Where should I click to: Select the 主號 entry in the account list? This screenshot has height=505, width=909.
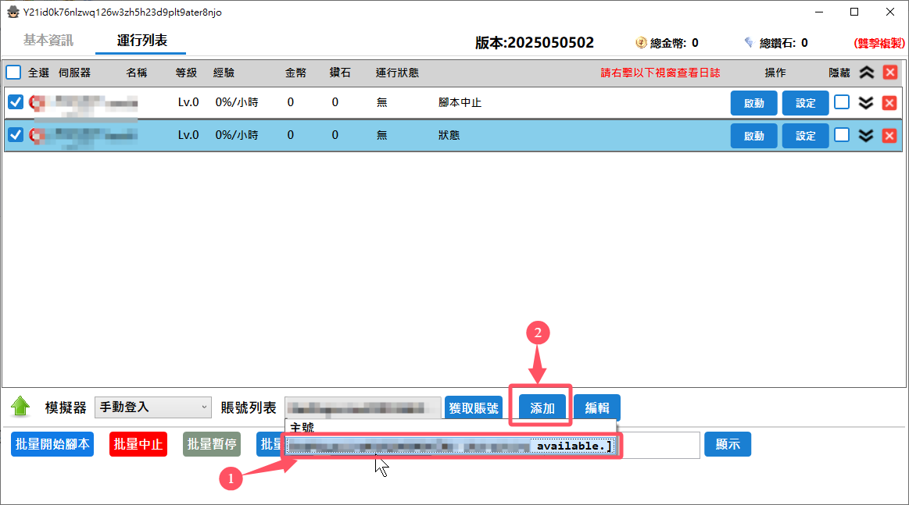point(302,428)
